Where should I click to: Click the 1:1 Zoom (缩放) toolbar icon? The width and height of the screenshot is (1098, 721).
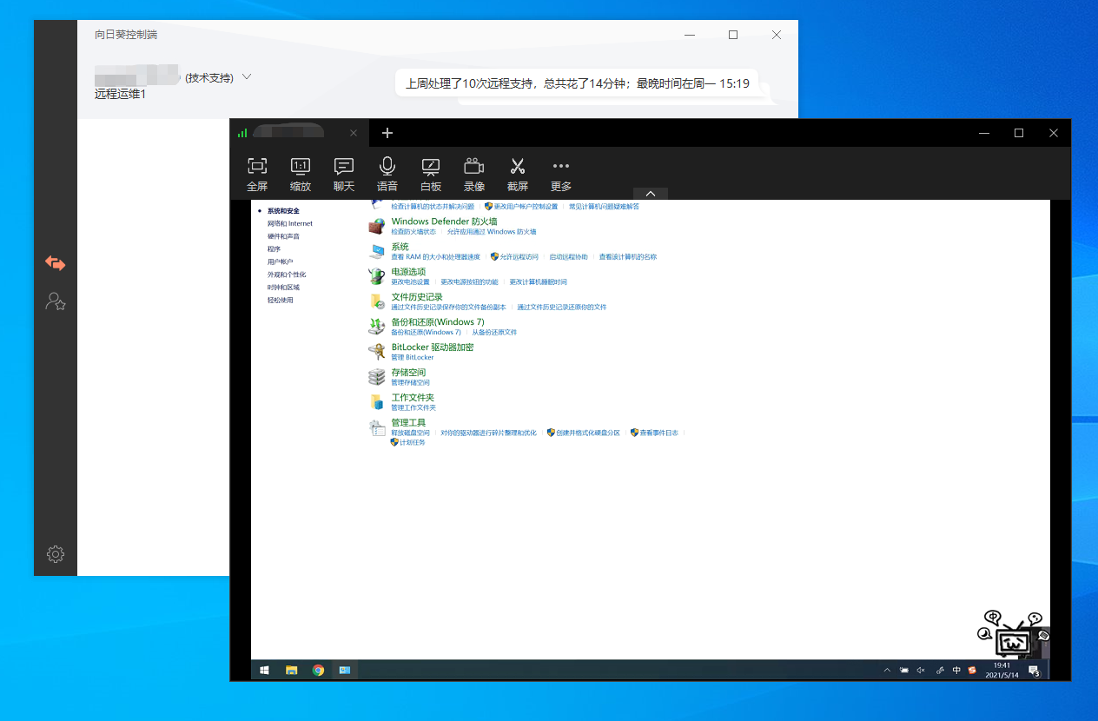pos(301,174)
